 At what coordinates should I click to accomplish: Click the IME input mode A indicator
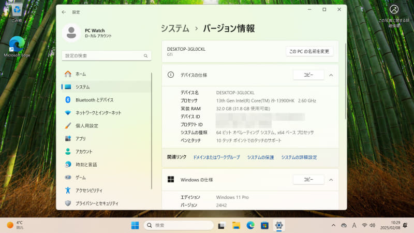coord(354,225)
